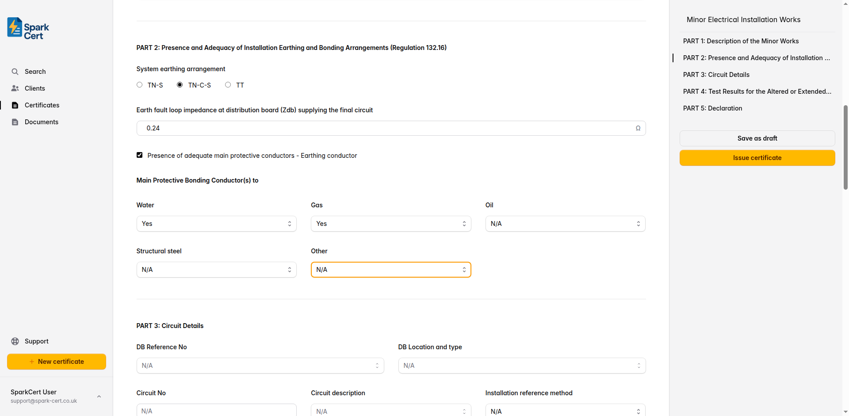Select the TT system earthing option
The image size is (849, 416).
(x=228, y=84)
